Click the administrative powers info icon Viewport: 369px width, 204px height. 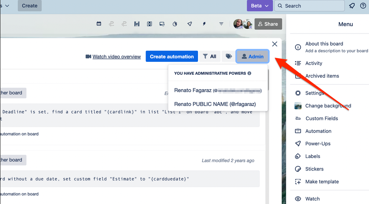(x=249, y=73)
